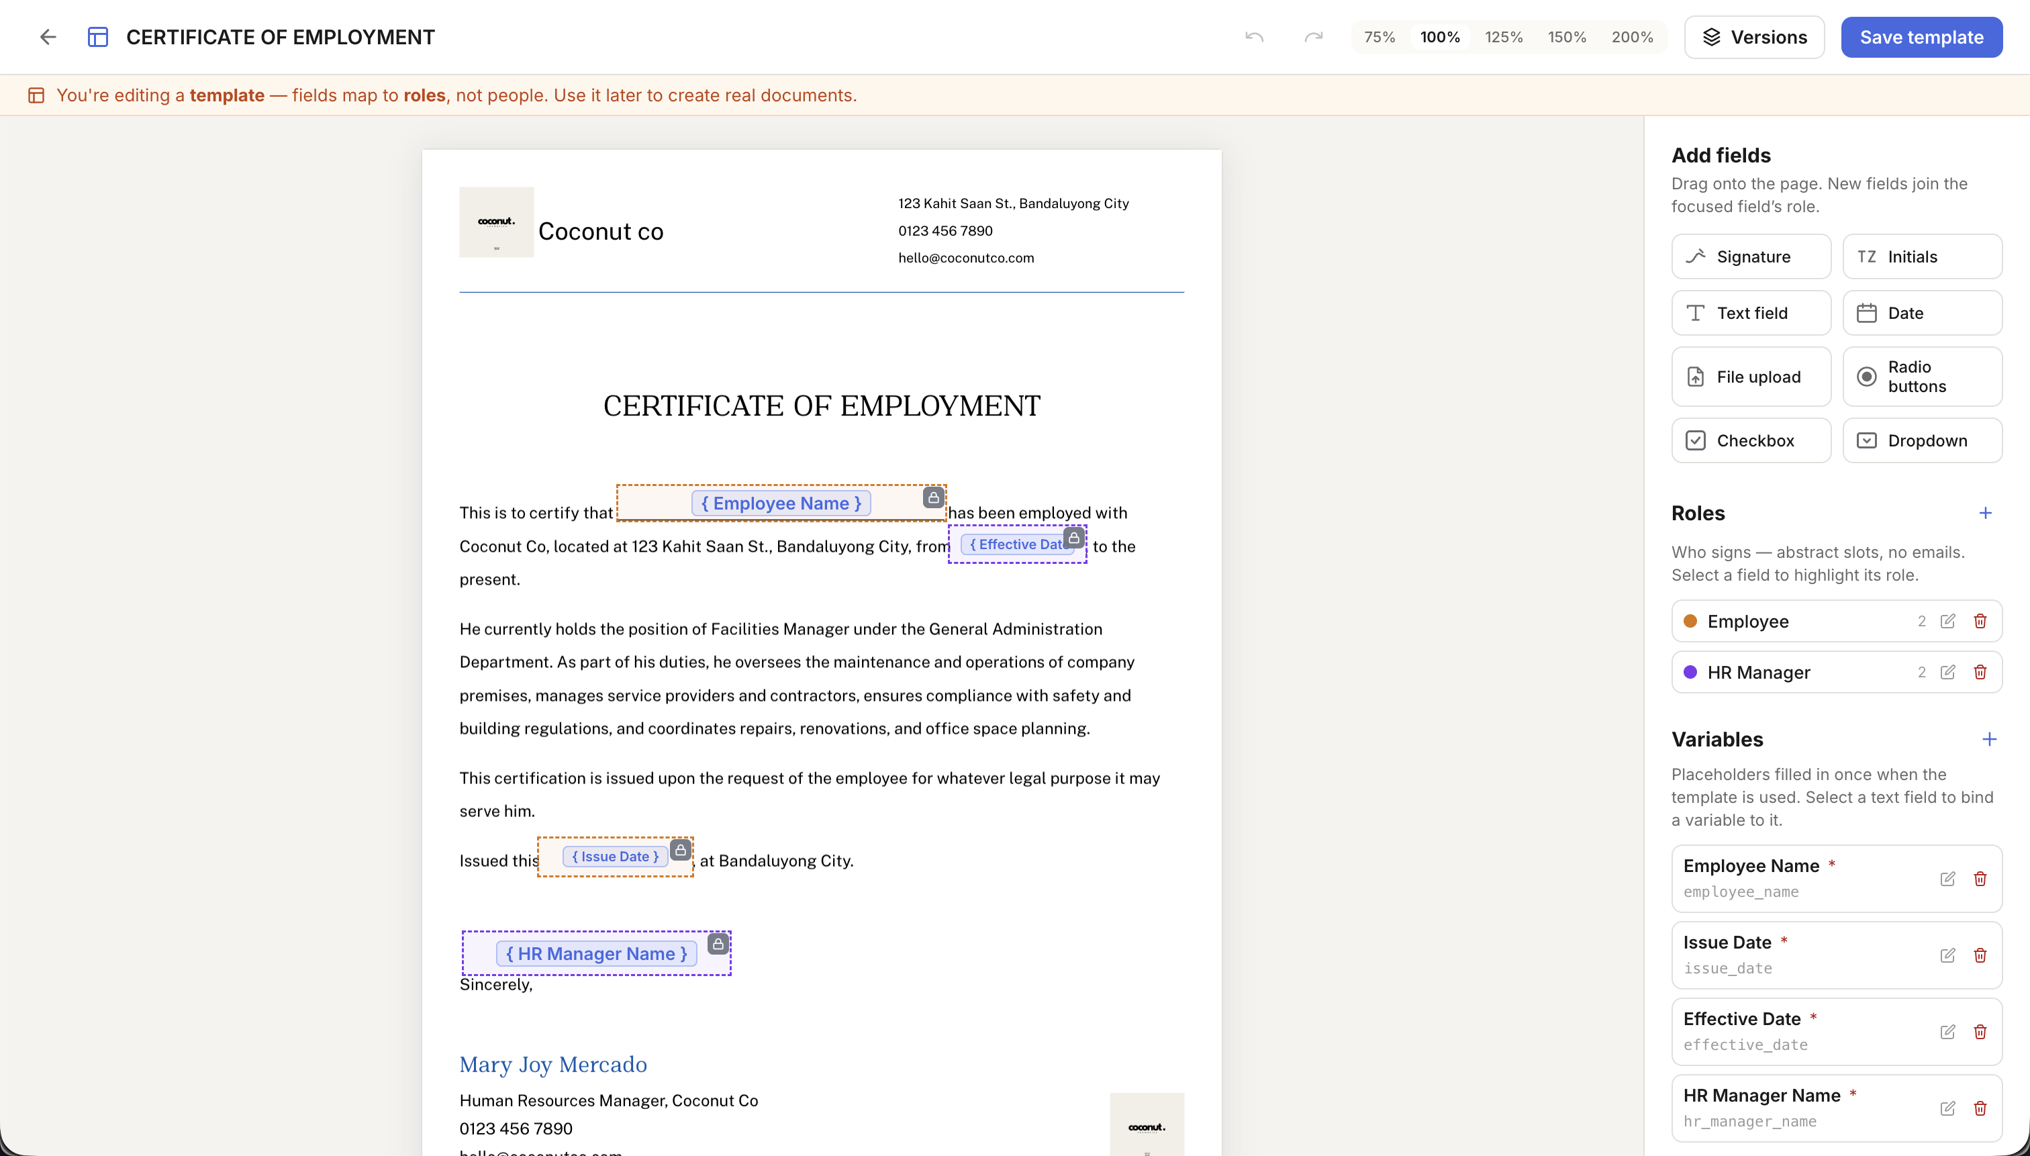Set zoom to 200%
Viewport: 2030px width, 1156px height.
pos(1632,38)
